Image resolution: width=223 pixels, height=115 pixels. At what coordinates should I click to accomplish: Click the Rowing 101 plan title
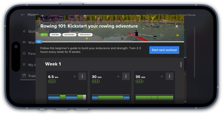[89, 26]
